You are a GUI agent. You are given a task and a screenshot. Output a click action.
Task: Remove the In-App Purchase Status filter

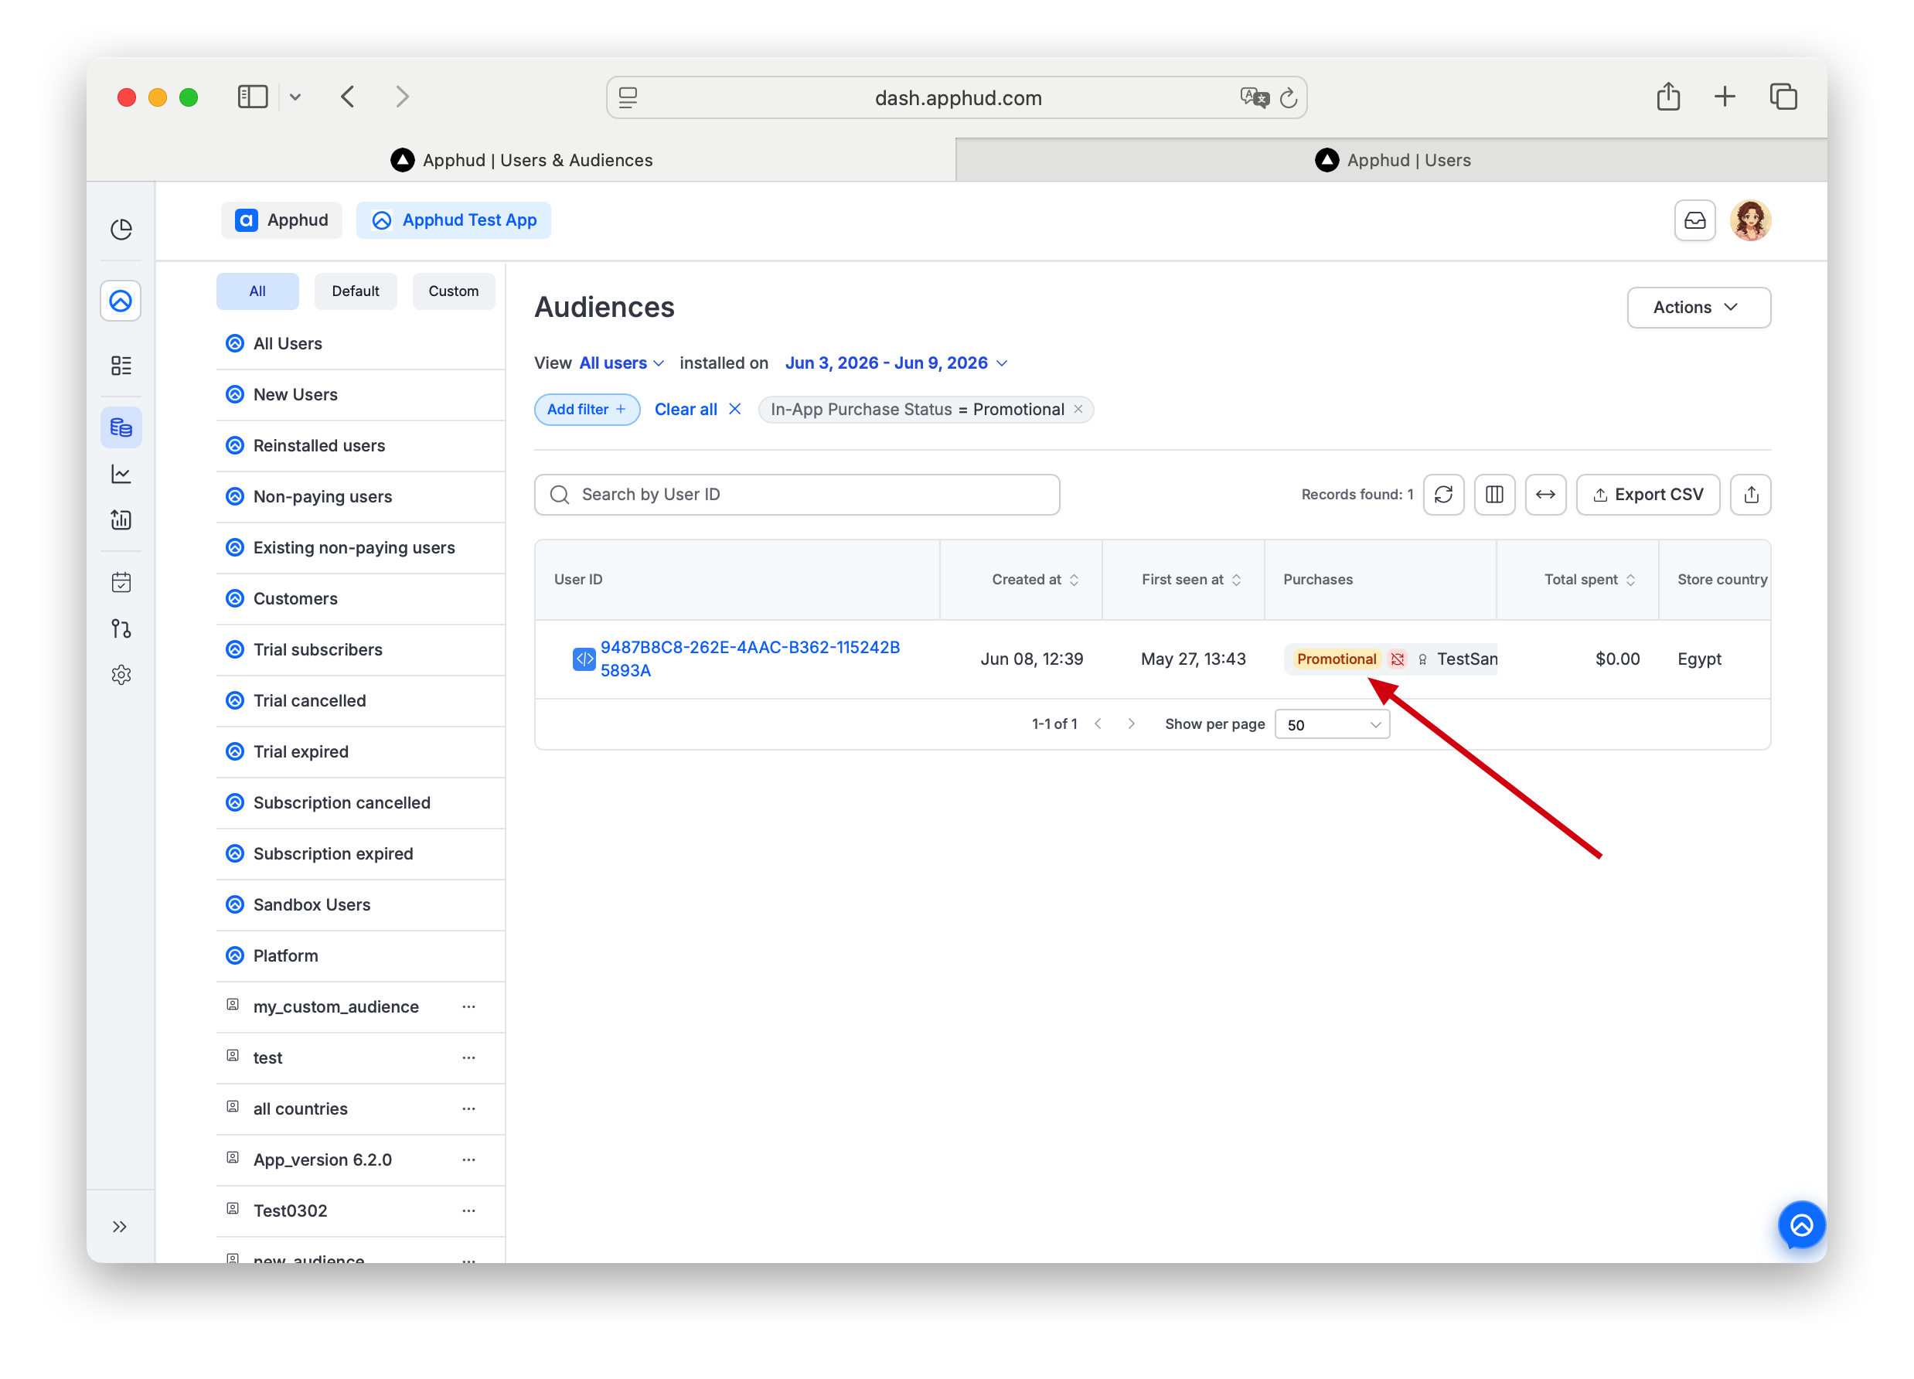pos(1078,410)
